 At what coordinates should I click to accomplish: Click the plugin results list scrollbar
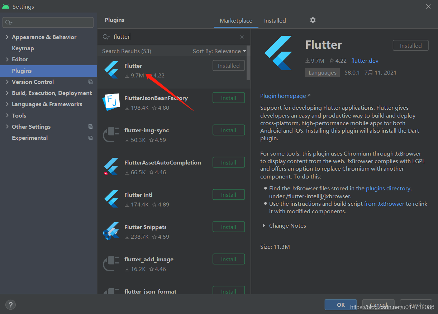(x=248, y=63)
